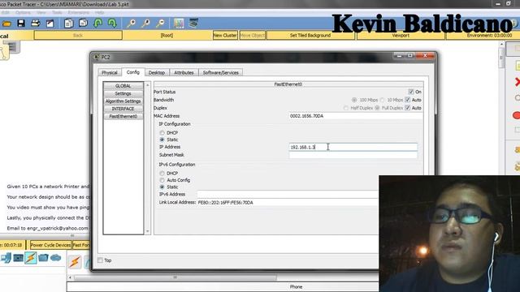
Task: Click the Zoom Out magnifier icon
Action: click(160, 24)
